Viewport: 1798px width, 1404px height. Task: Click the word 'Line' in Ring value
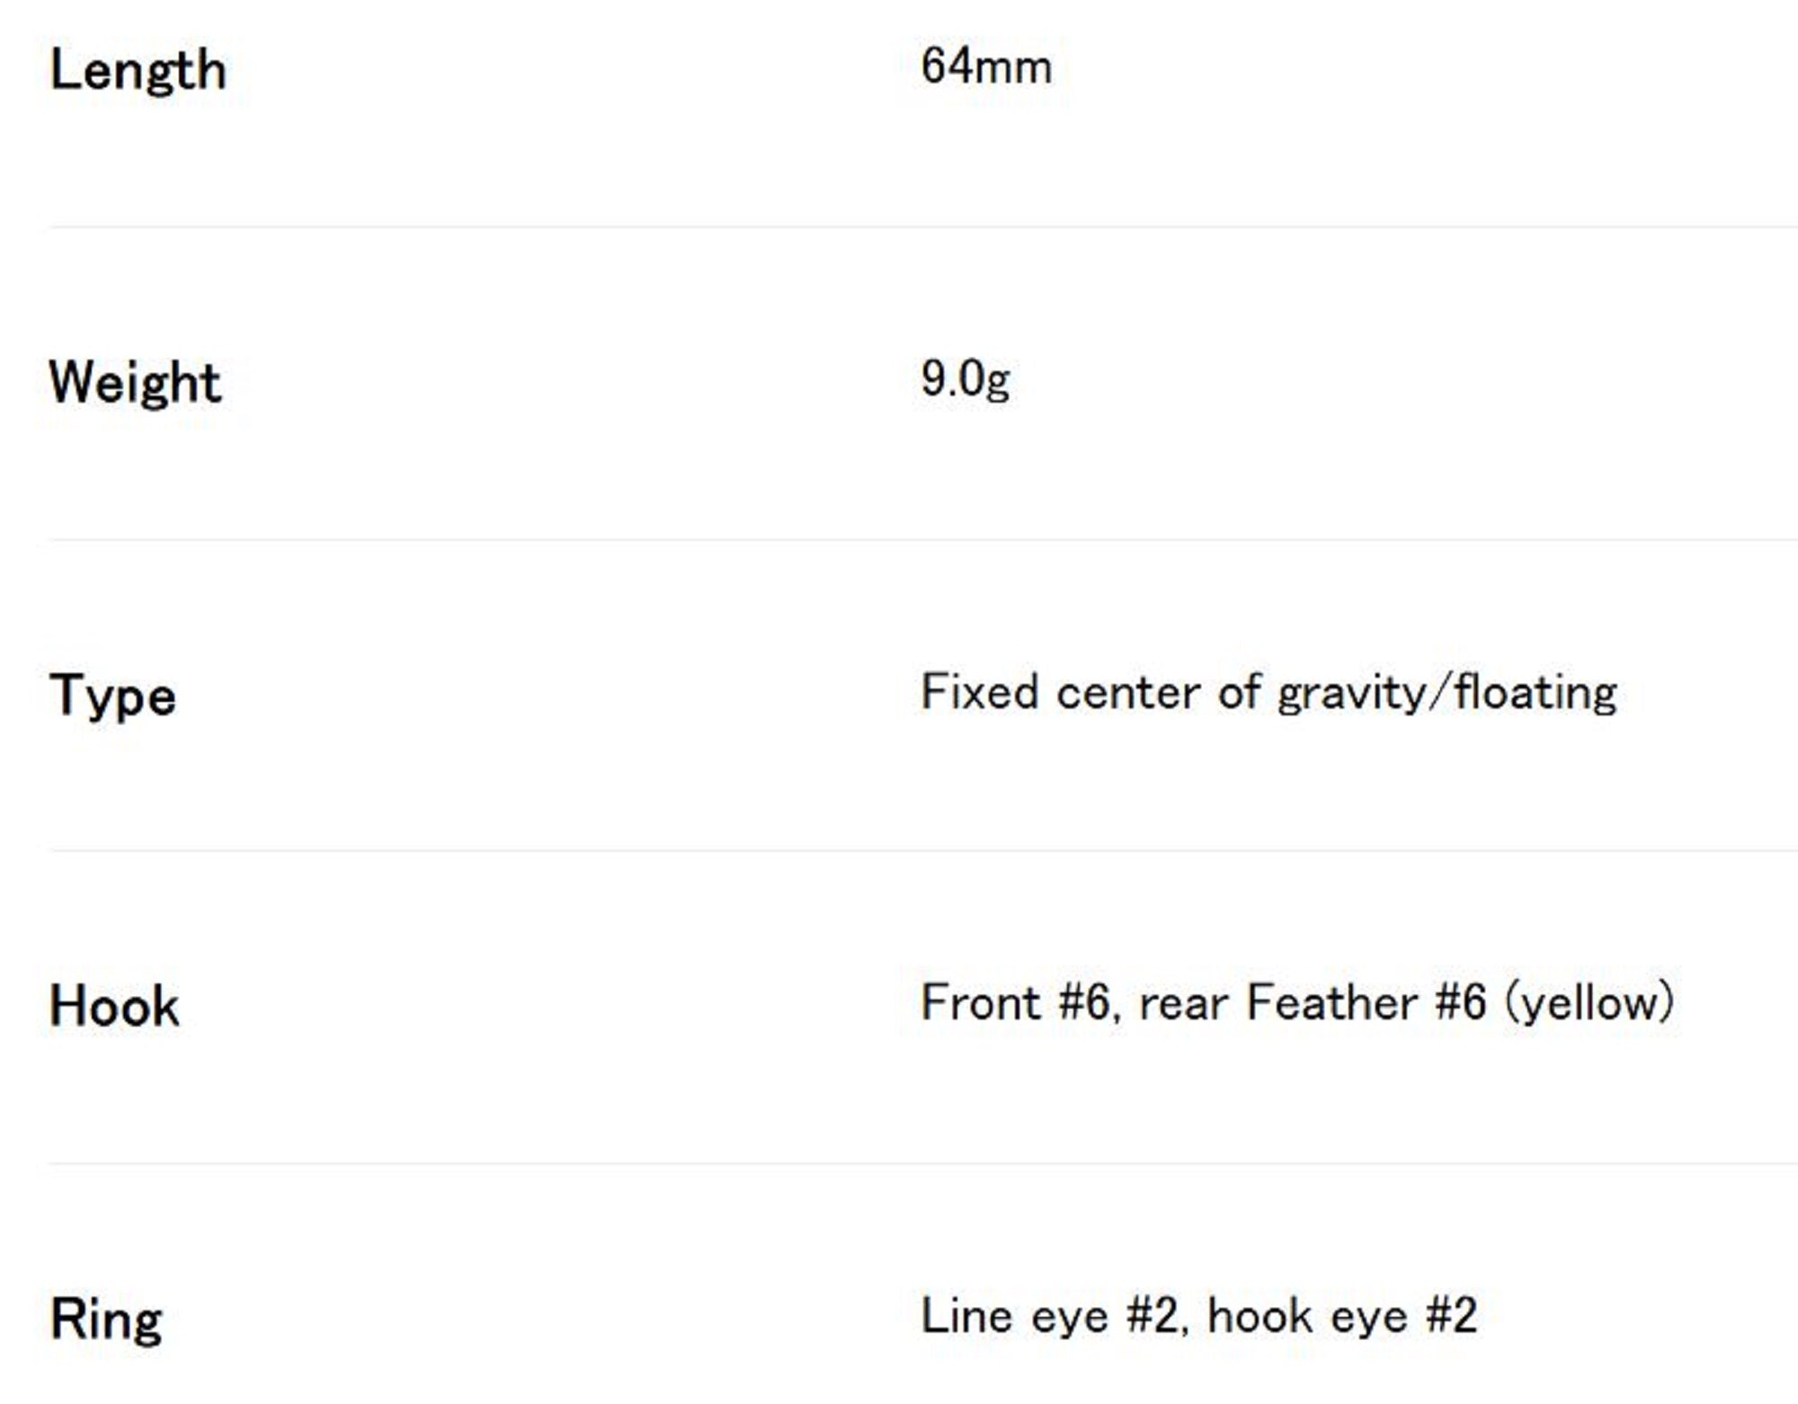coord(966,1316)
